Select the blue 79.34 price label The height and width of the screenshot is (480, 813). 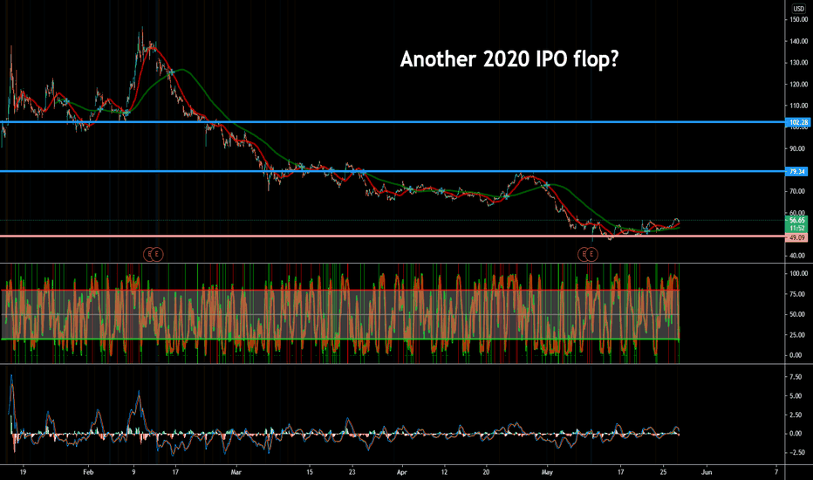click(796, 171)
